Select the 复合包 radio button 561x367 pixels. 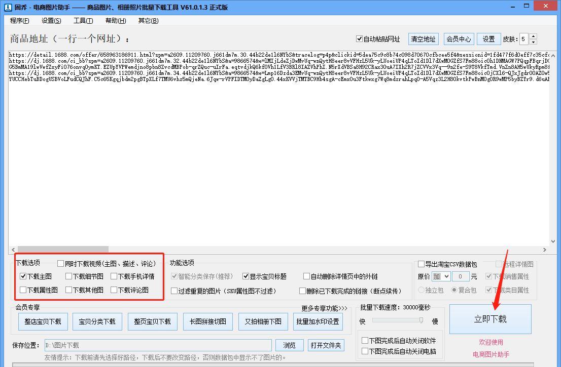pyautogui.click(x=454, y=290)
